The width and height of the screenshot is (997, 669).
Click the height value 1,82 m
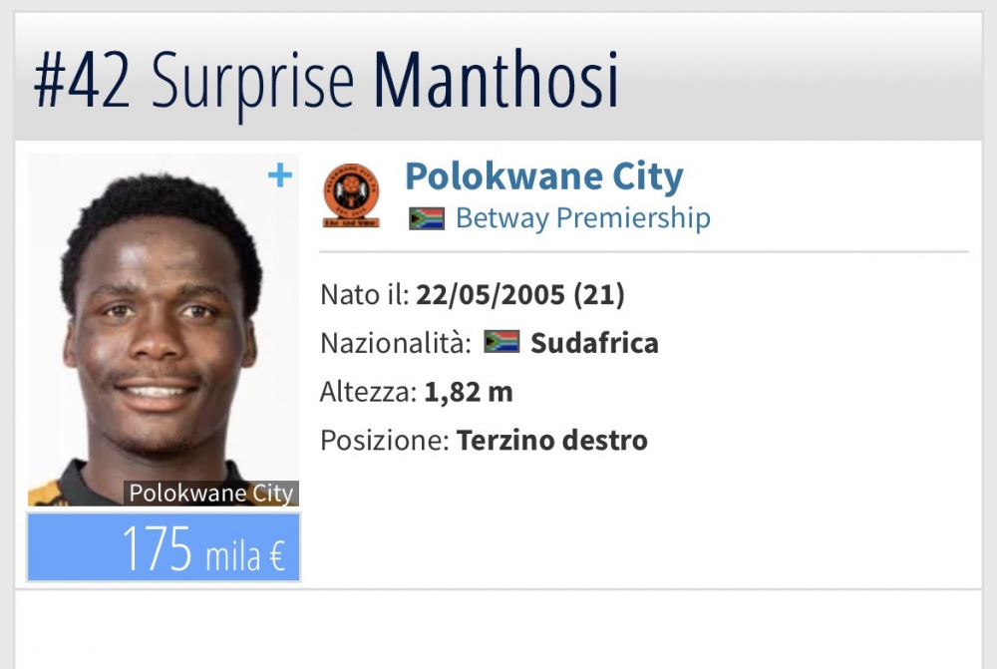click(x=468, y=392)
